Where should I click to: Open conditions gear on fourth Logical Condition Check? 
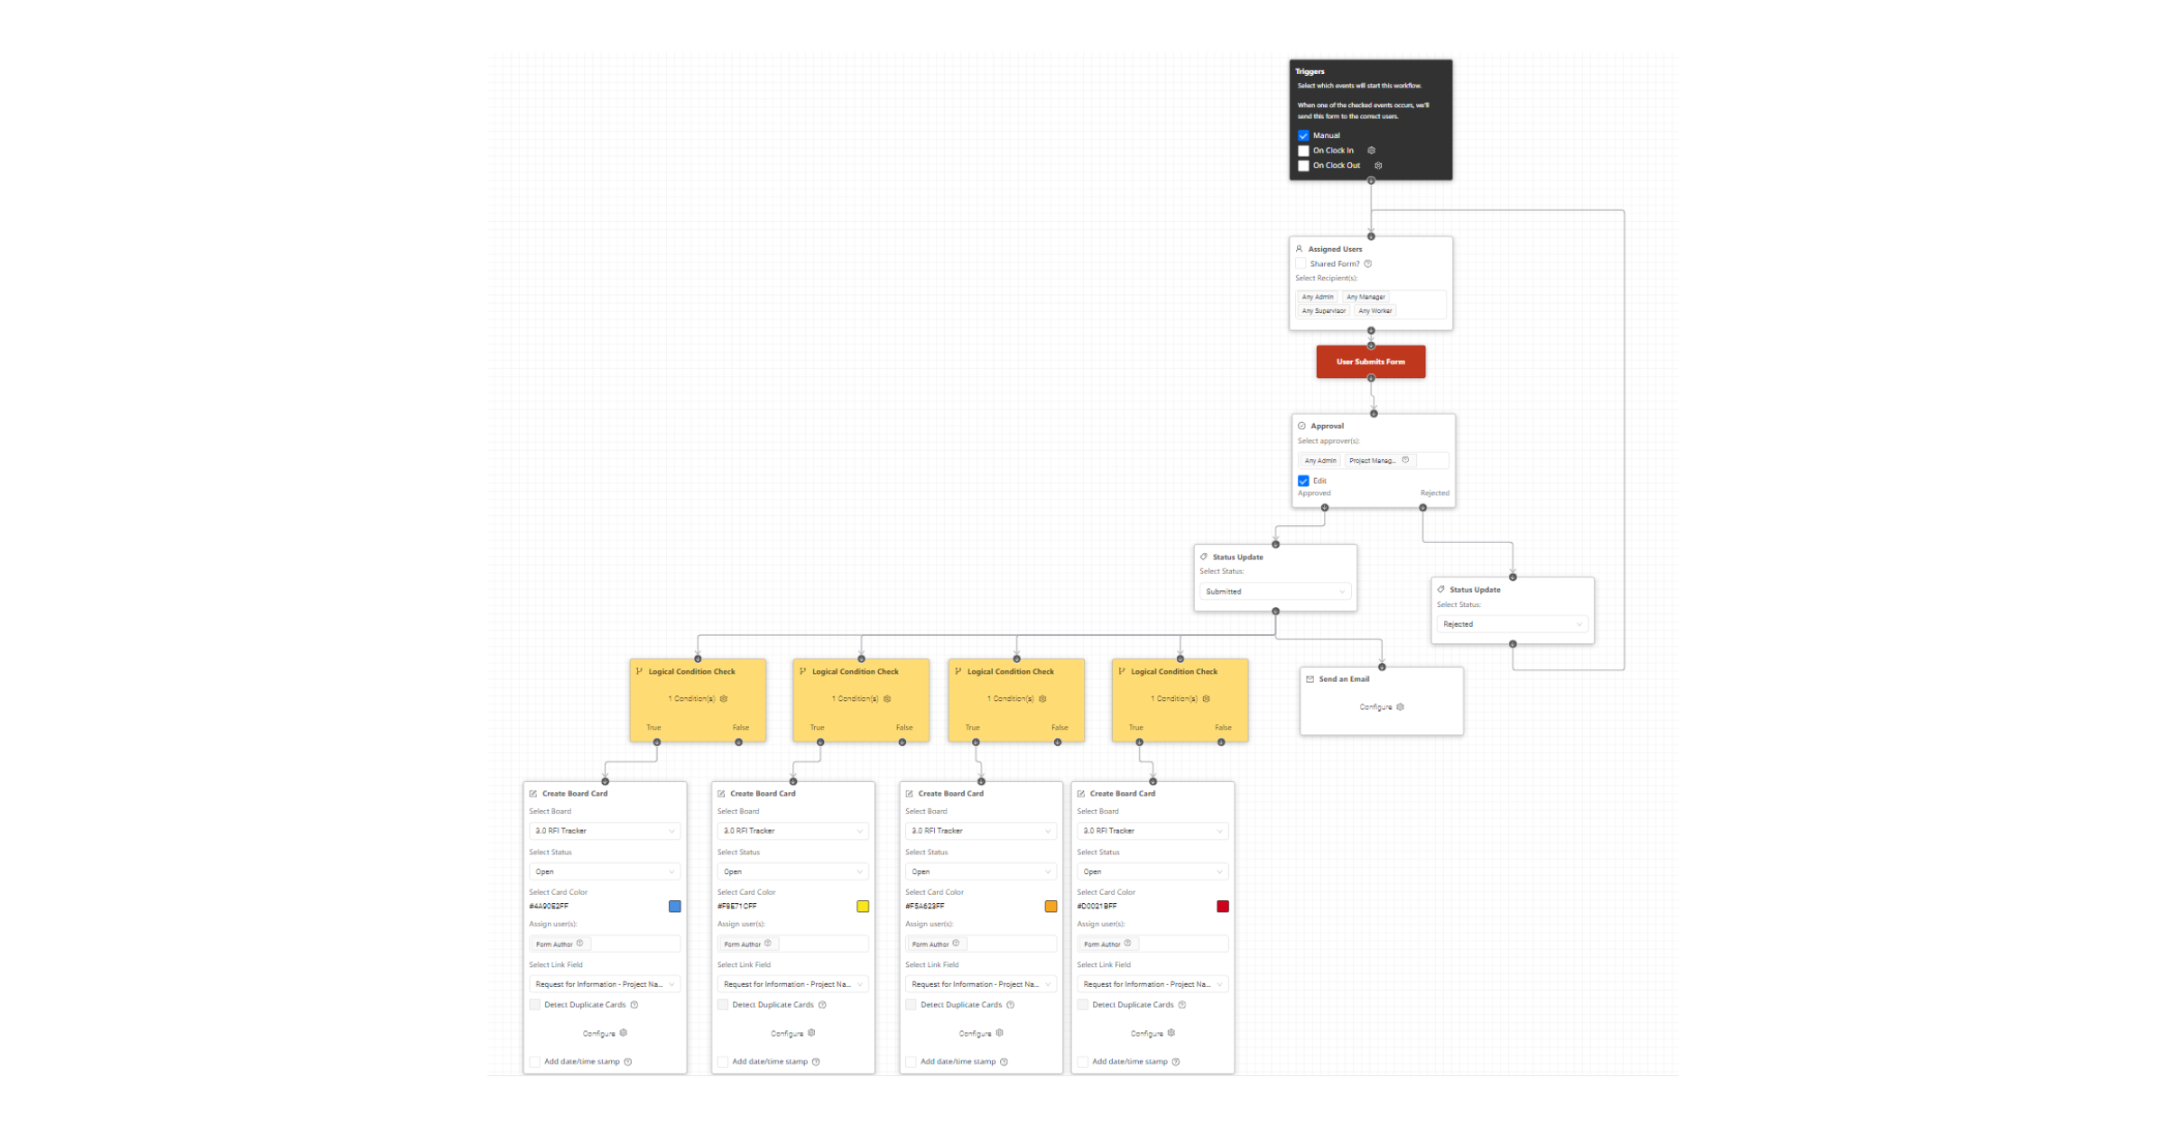point(1206,699)
